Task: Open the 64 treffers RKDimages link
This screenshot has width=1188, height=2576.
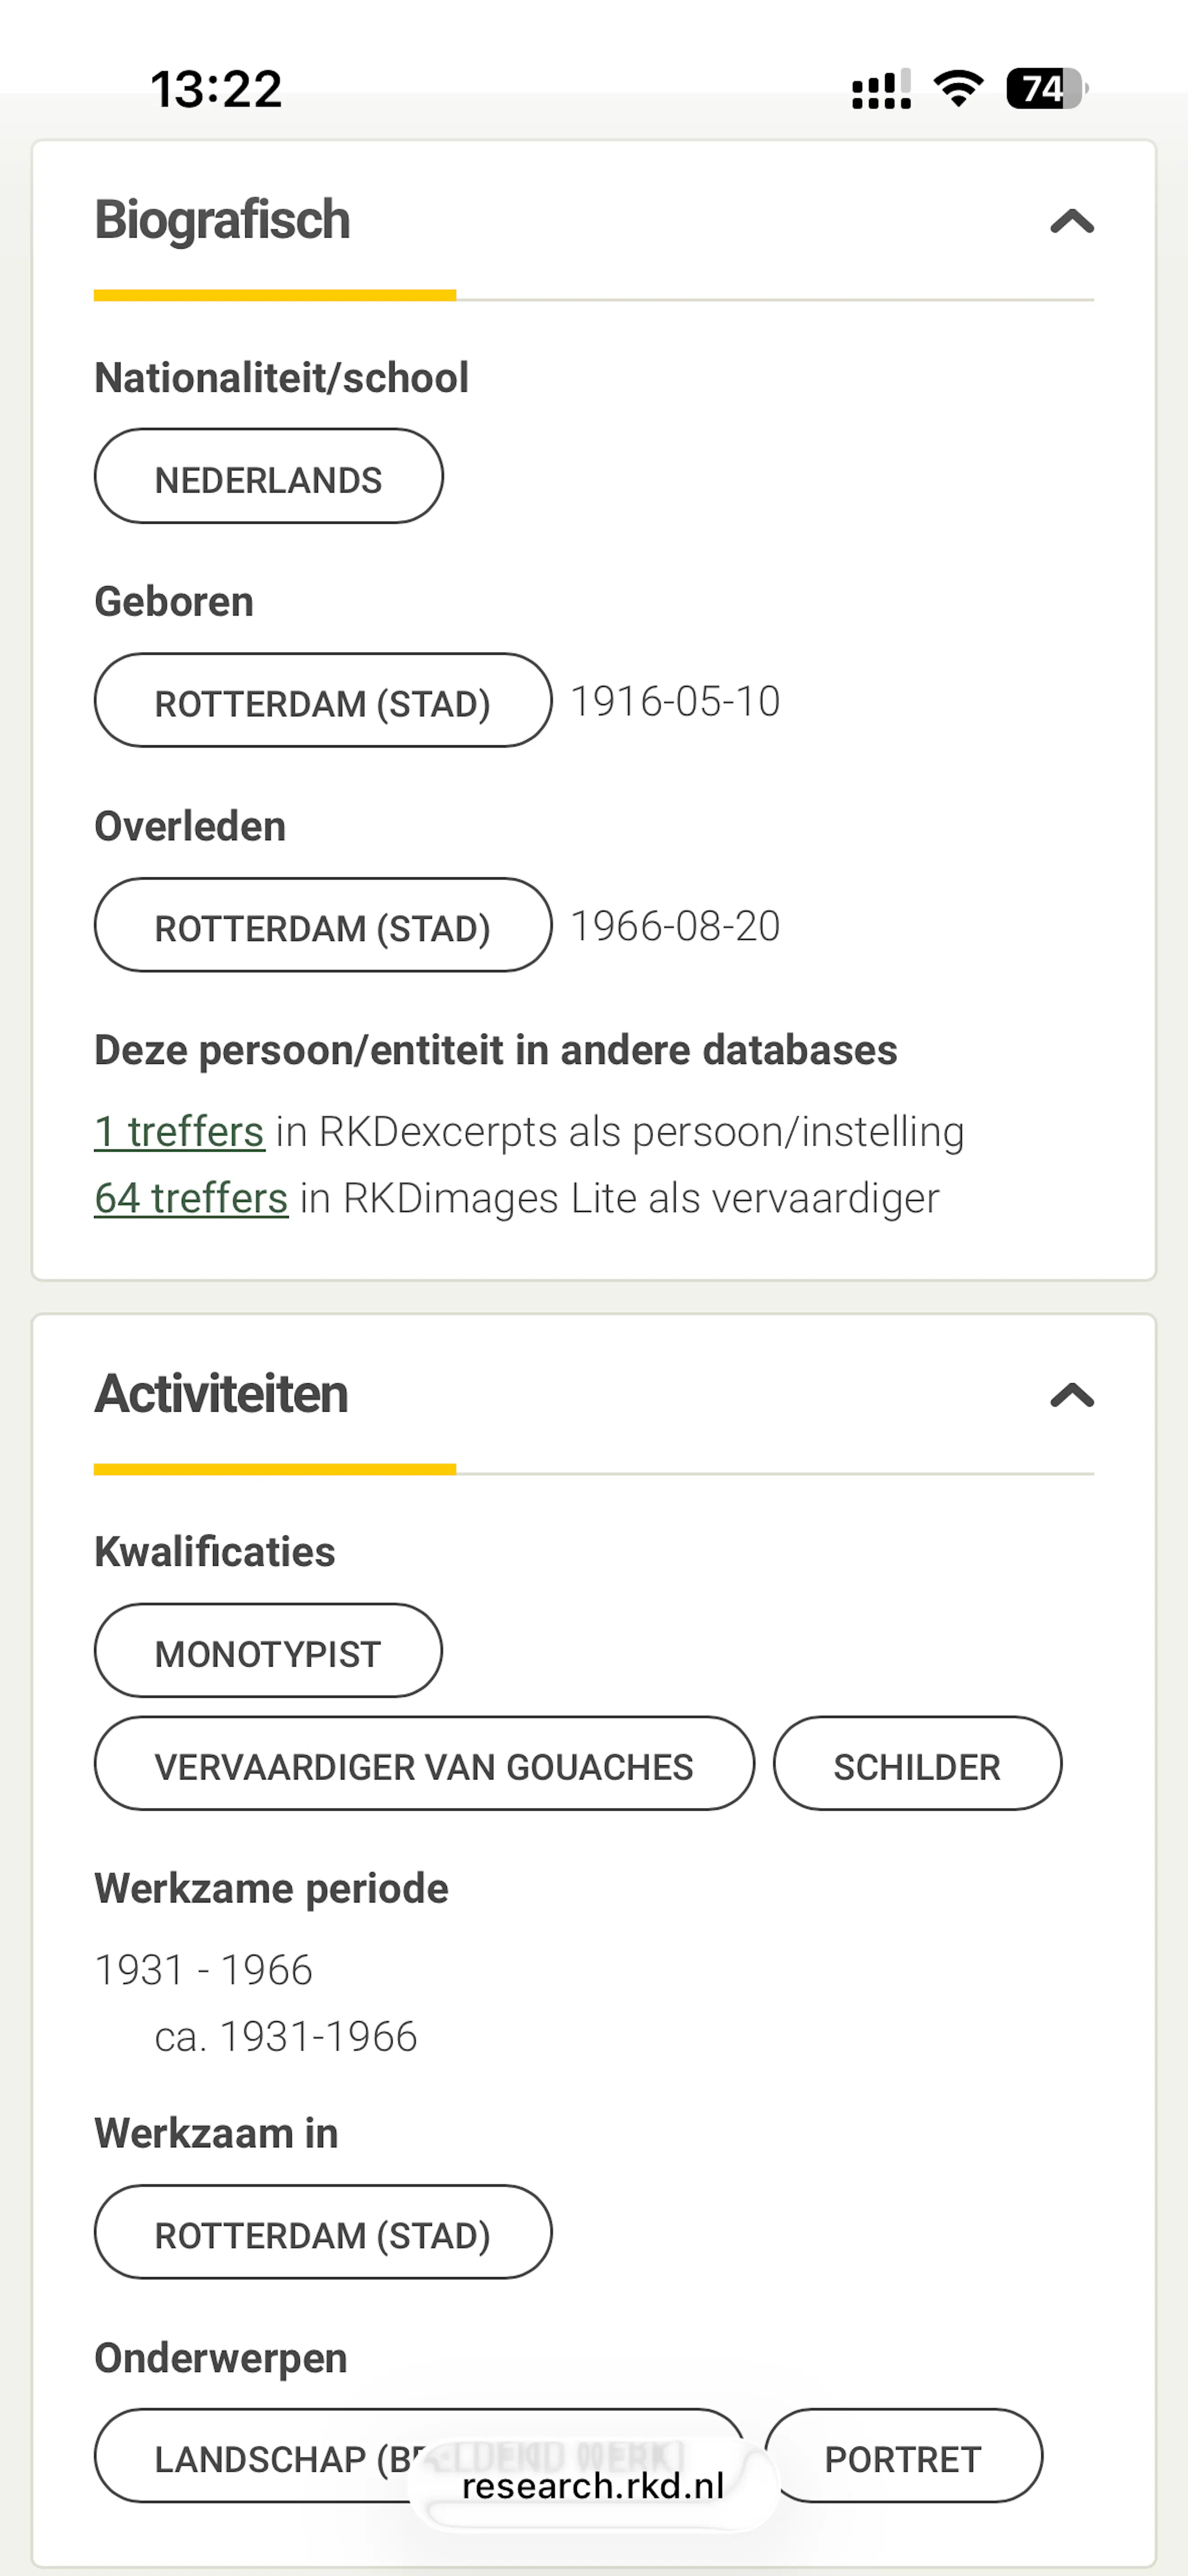Action: (x=191, y=1198)
